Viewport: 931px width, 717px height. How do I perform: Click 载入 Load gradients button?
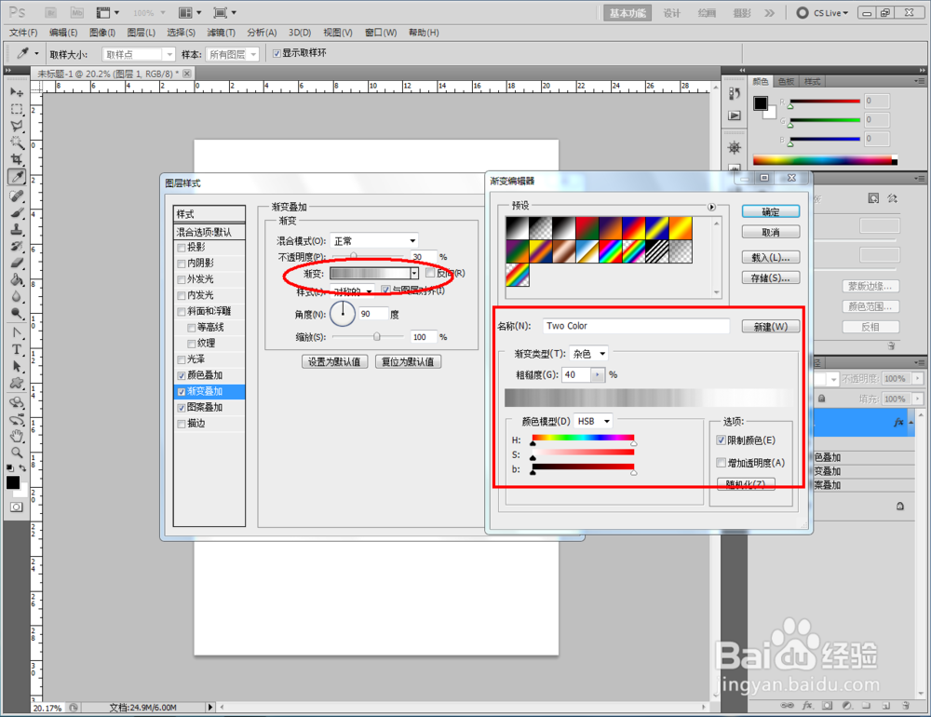pos(771,257)
